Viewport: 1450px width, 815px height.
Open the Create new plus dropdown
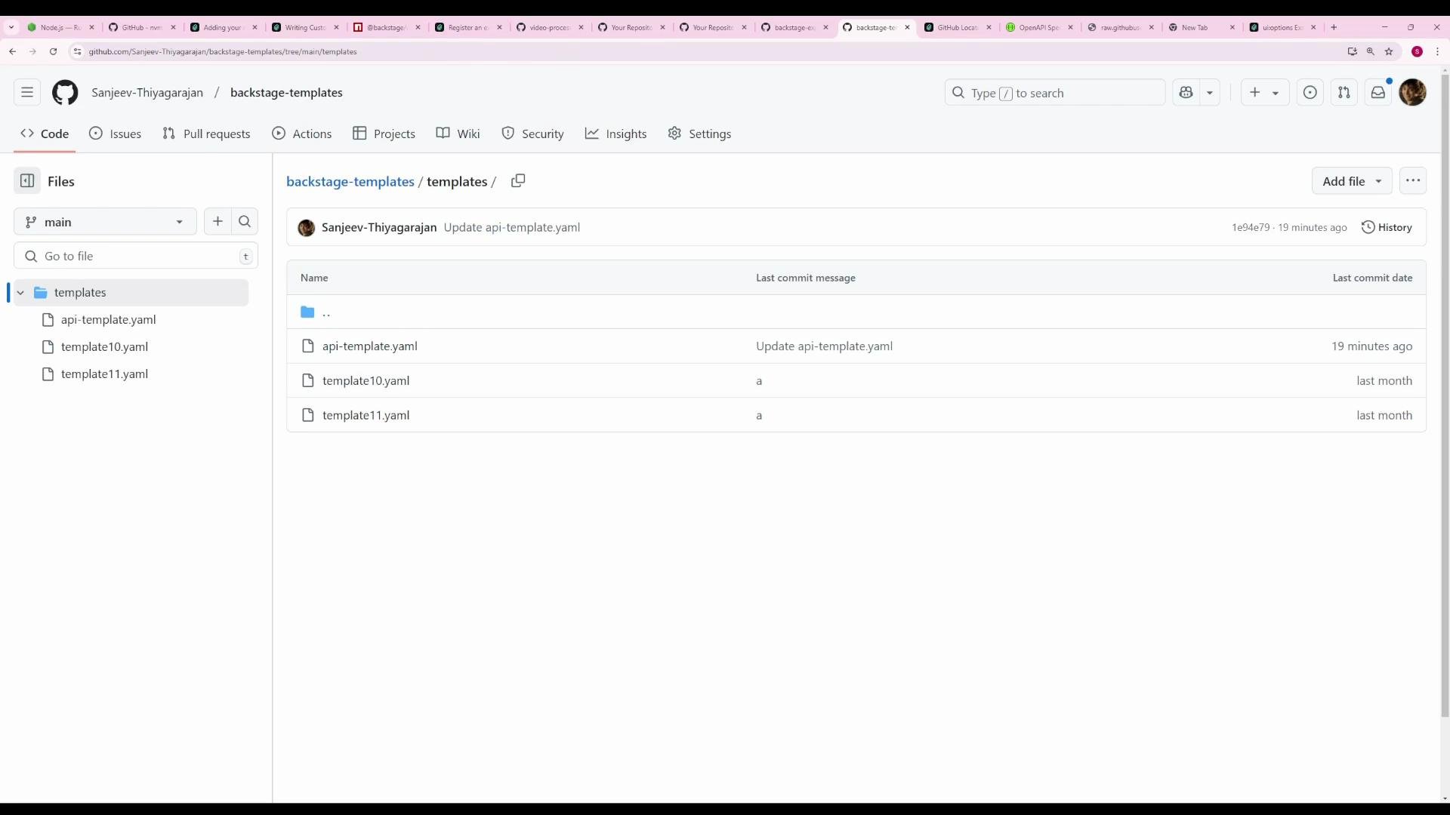(x=1264, y=92)
